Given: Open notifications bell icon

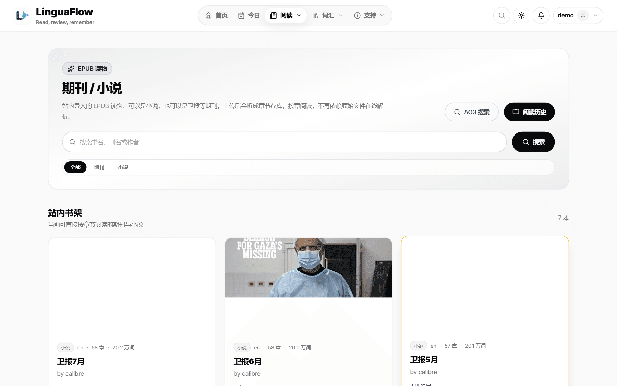Looking at the screenshot, I should pos(541,15).
